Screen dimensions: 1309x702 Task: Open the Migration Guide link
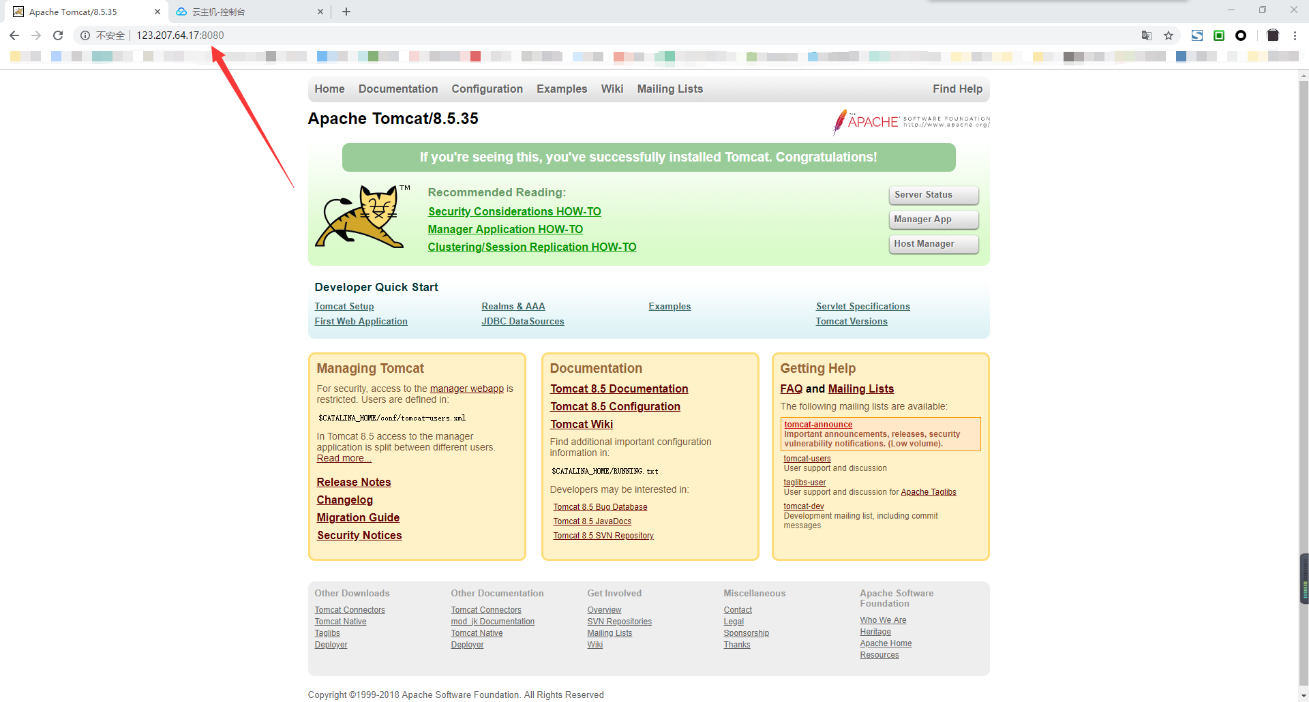tap(358, 518)
